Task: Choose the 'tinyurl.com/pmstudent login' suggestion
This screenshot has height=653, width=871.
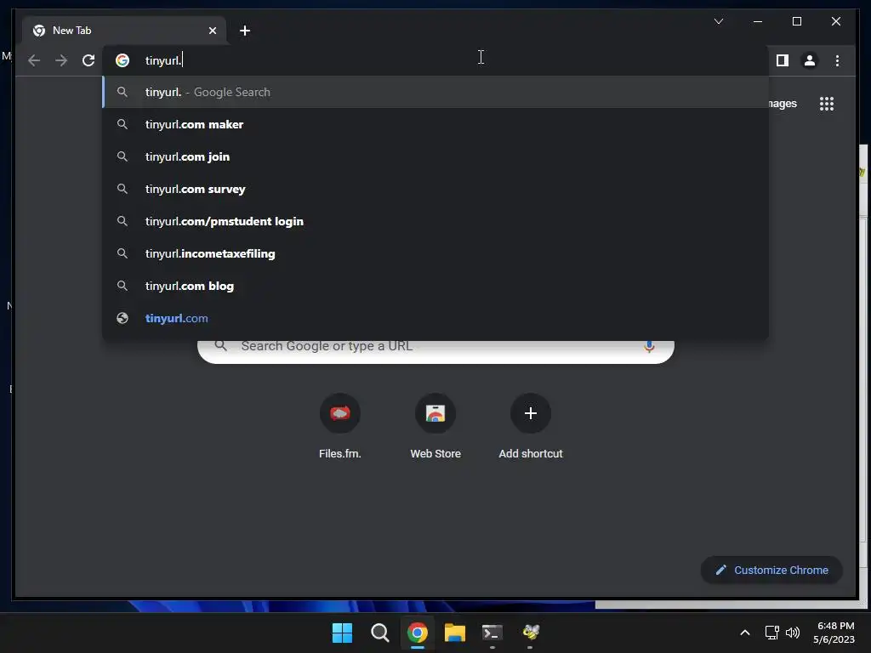Action: [x=435, y=221]
